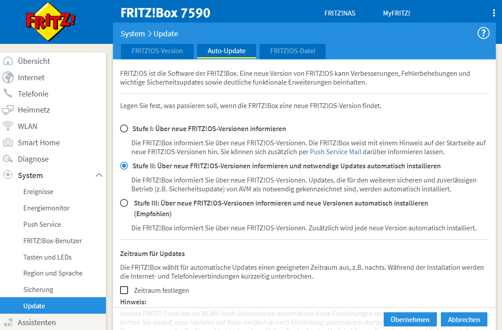Enable the Zeitraum festlegen checkbox

coord(124,290)
